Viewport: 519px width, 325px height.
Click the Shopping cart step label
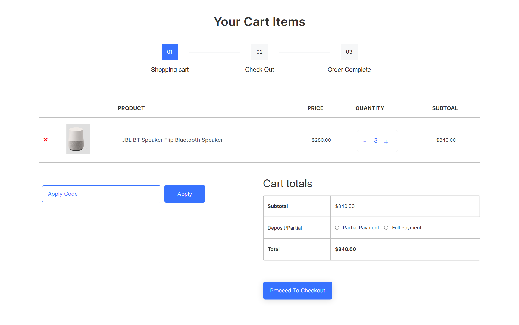(x=170, y=70)
